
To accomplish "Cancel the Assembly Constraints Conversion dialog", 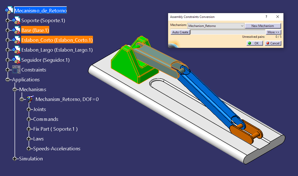I will (x=273, y=43).
